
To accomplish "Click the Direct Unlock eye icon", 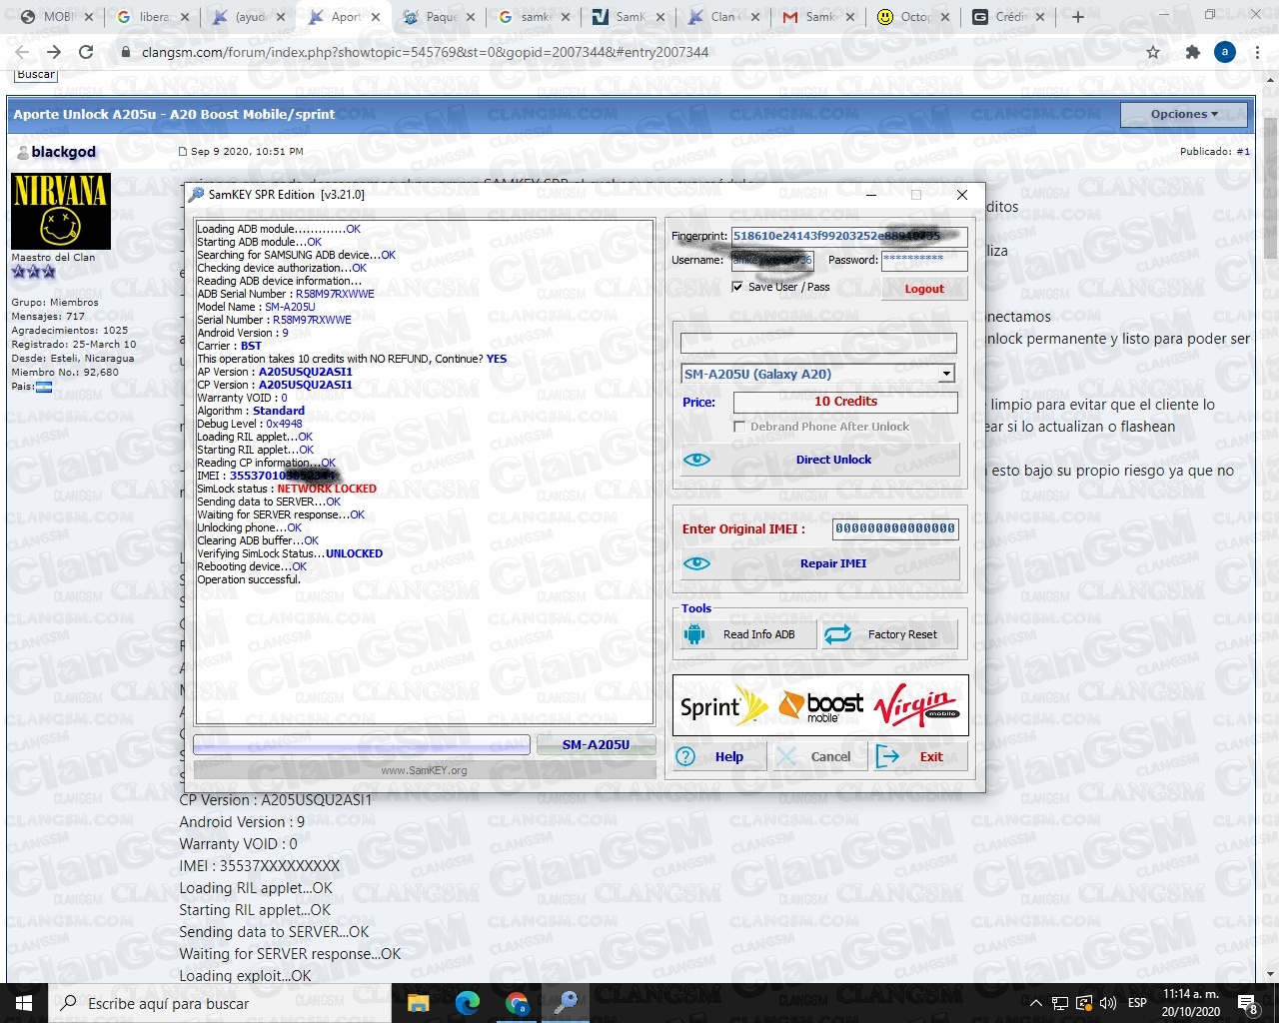I will click(696, 460).
